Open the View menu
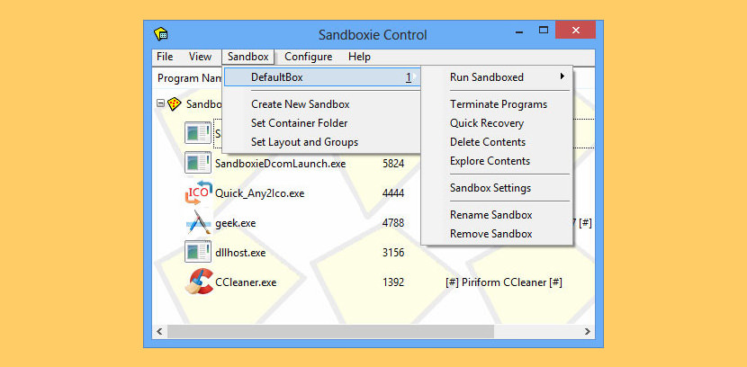 [200, 57]
